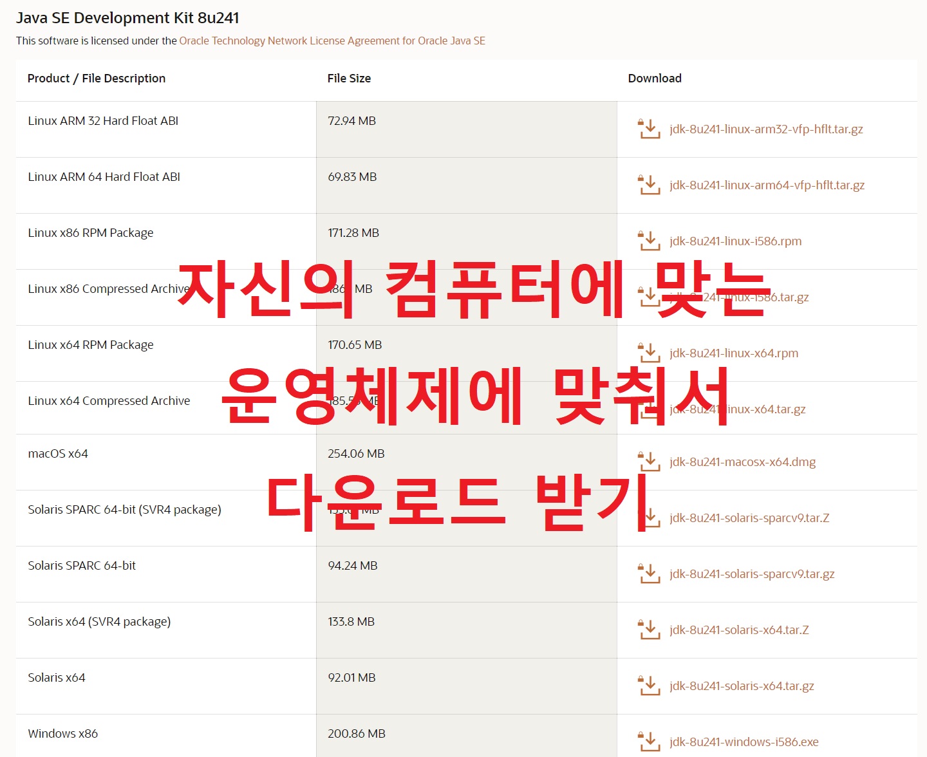Select the Linux x64 RPM Package text
The image size is (927, 757).
[91, 344]
